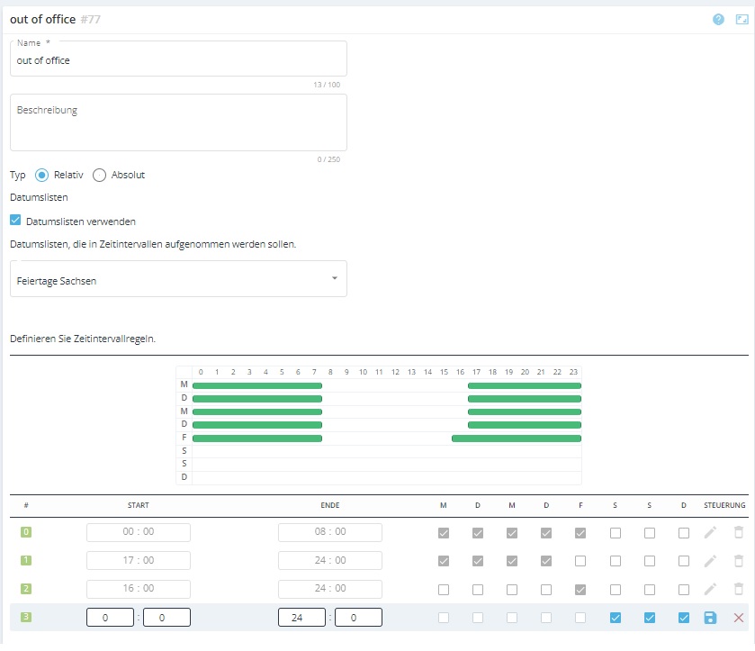Click the green Friday evening bar in the chart
The height and width of the screenshot is (651, 755).
[516, 439]
